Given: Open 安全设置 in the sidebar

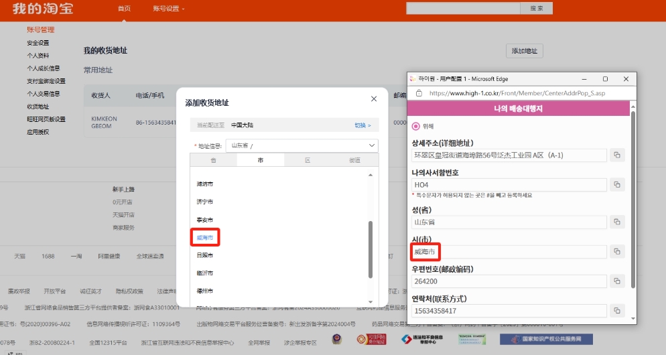Looking at the screenshot, I should 38,43.
